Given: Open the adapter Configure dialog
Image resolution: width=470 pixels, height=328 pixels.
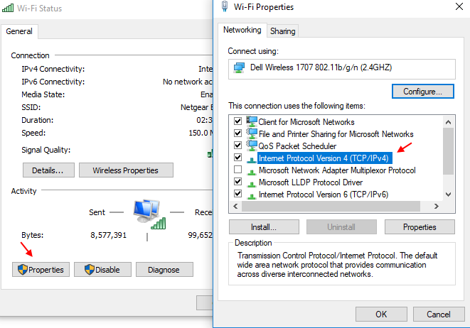Looking at the screenshot, I should tap(423, 92).
